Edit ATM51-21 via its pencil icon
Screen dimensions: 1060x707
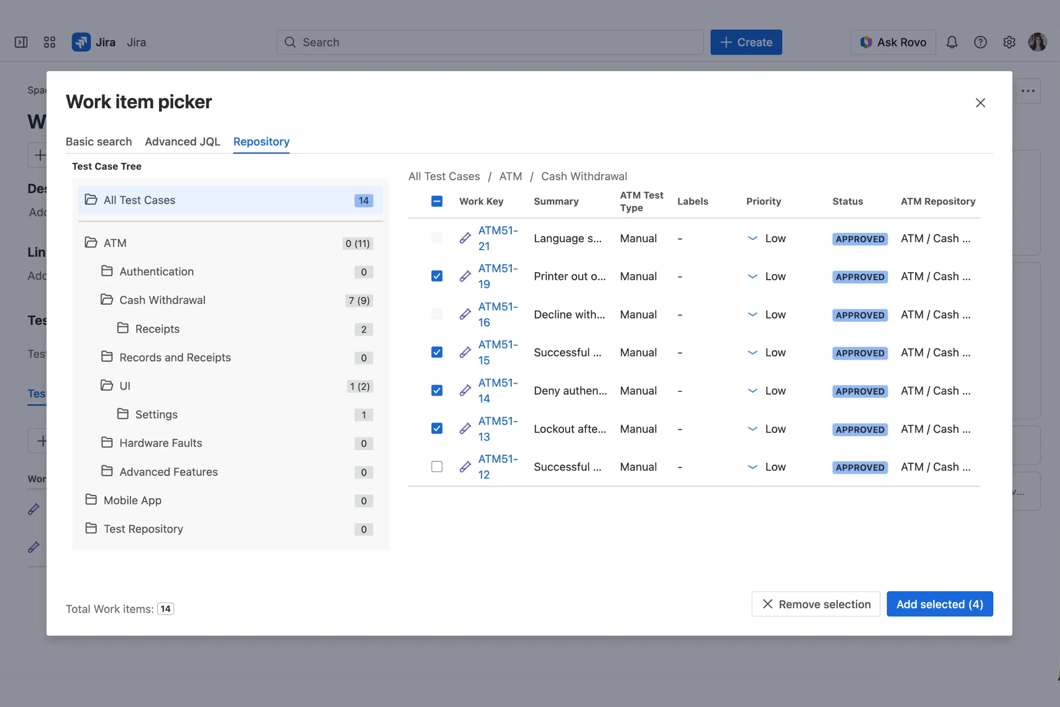(465, 238)
